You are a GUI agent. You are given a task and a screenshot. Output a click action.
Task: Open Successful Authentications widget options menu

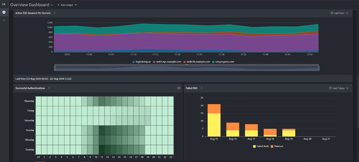(x=49, y=88)
